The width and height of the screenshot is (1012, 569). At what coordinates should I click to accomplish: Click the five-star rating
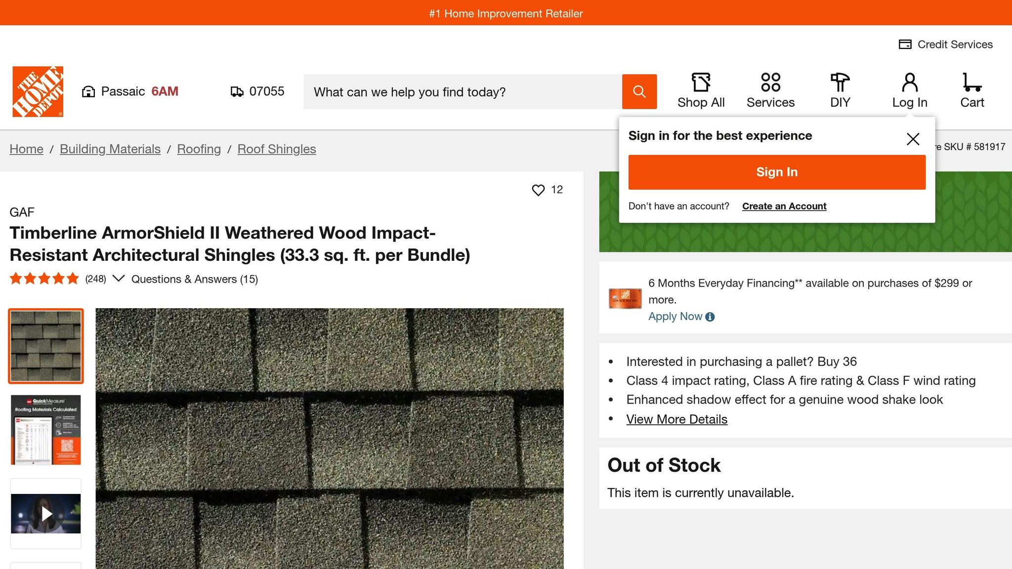click(x=44, y=279)
